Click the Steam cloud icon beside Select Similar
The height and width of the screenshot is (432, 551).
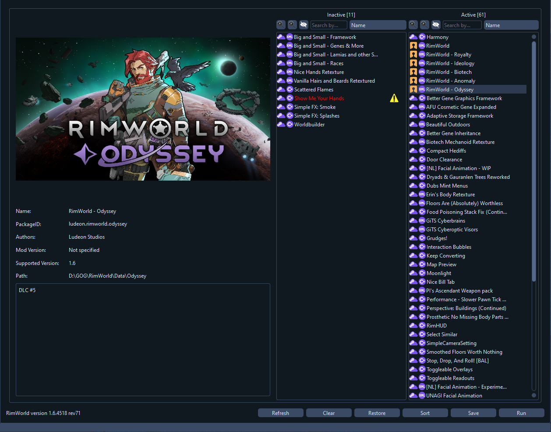(x=413, y=334)
